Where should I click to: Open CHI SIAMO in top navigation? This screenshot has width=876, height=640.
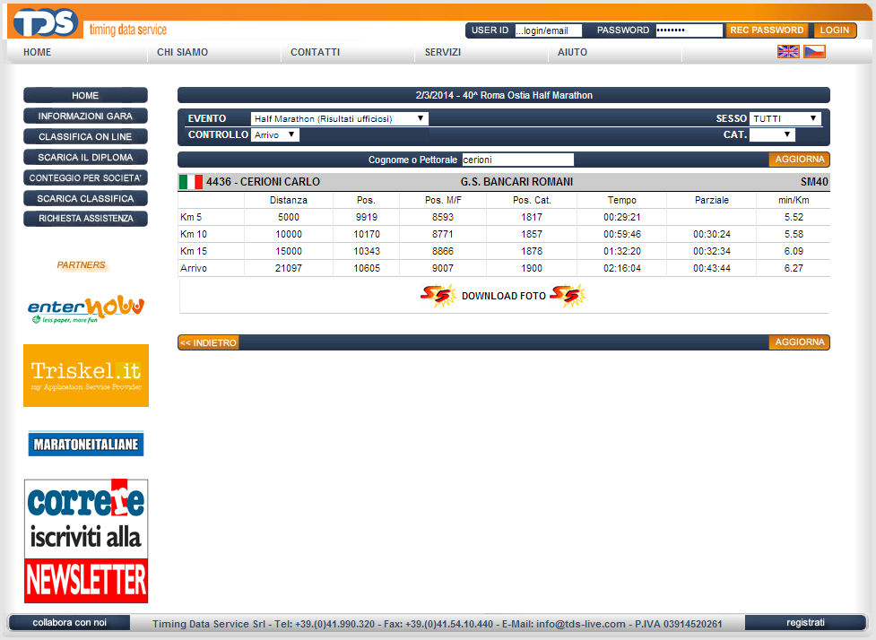click(182, 52)
